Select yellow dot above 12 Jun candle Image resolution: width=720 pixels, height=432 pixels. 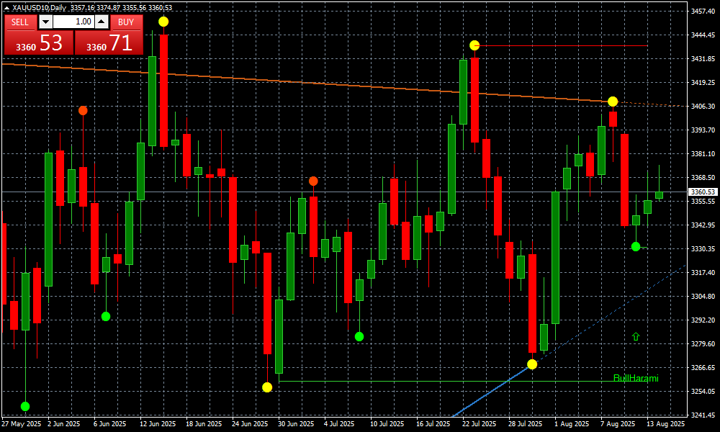coord(163,22)
